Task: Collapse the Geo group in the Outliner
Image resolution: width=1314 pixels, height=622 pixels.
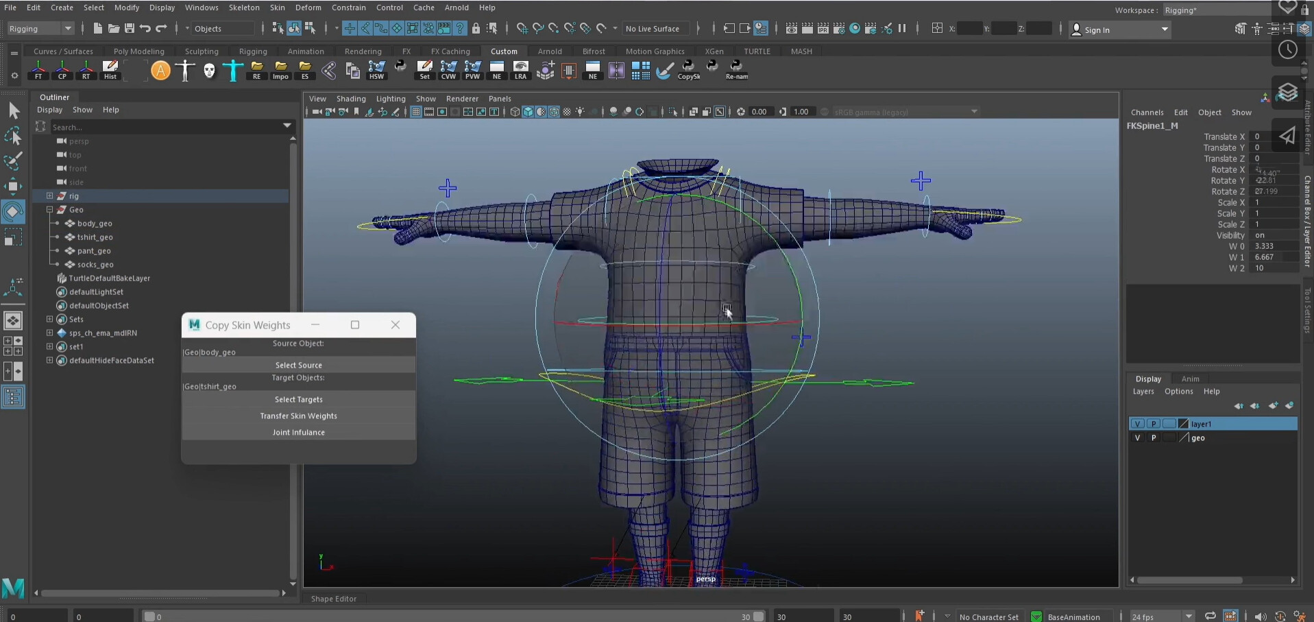Action: [x=49, y=209]
